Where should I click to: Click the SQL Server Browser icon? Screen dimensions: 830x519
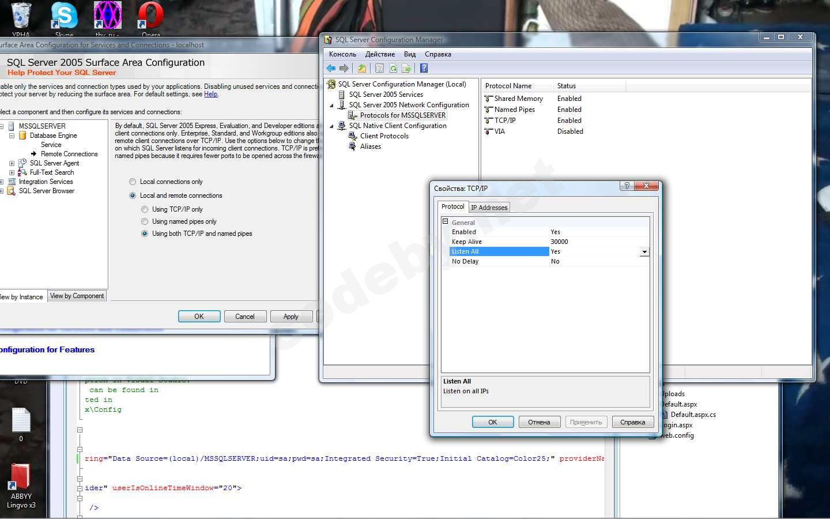(12, 191)
